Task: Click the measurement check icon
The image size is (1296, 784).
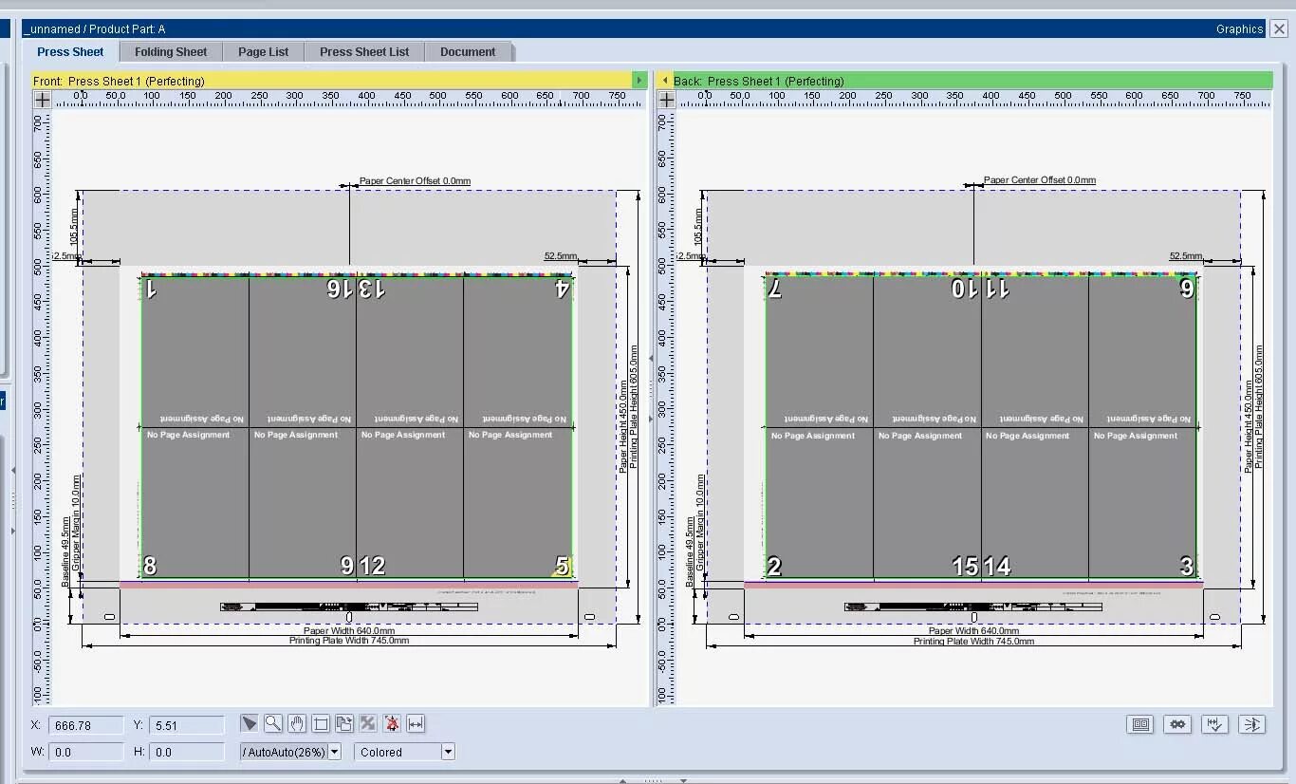Action: (x=1214, y=724)
